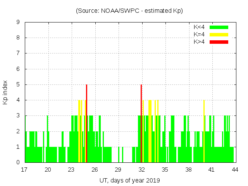The image size is (248, 186).
Task: Click the y-axis tick label 9
Action: 18,22
